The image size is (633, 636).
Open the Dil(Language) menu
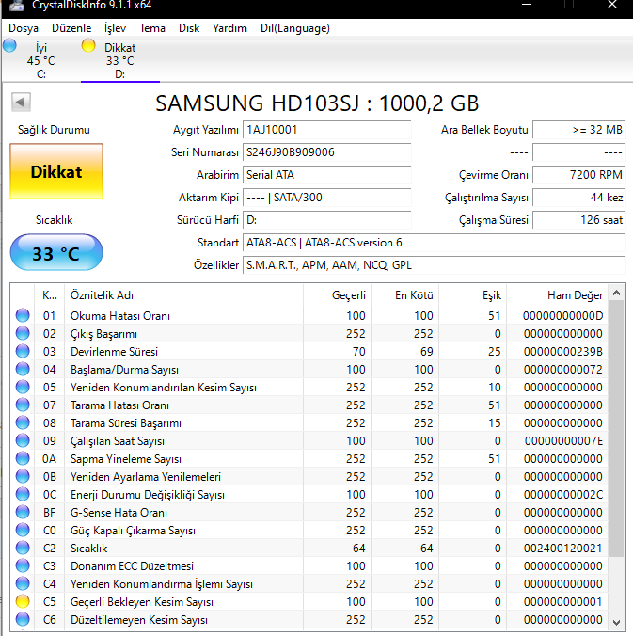(294, 28)
